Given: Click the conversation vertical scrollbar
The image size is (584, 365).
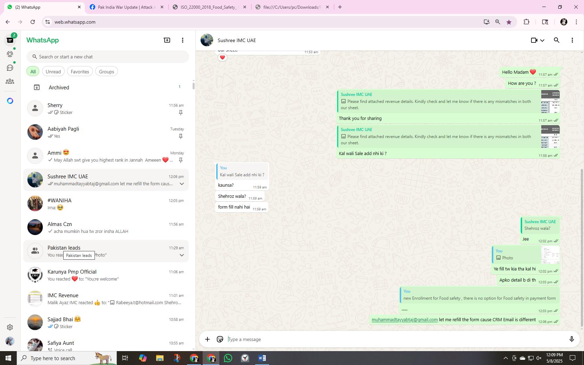Looking at the screenshot, I should pos(582,249).
